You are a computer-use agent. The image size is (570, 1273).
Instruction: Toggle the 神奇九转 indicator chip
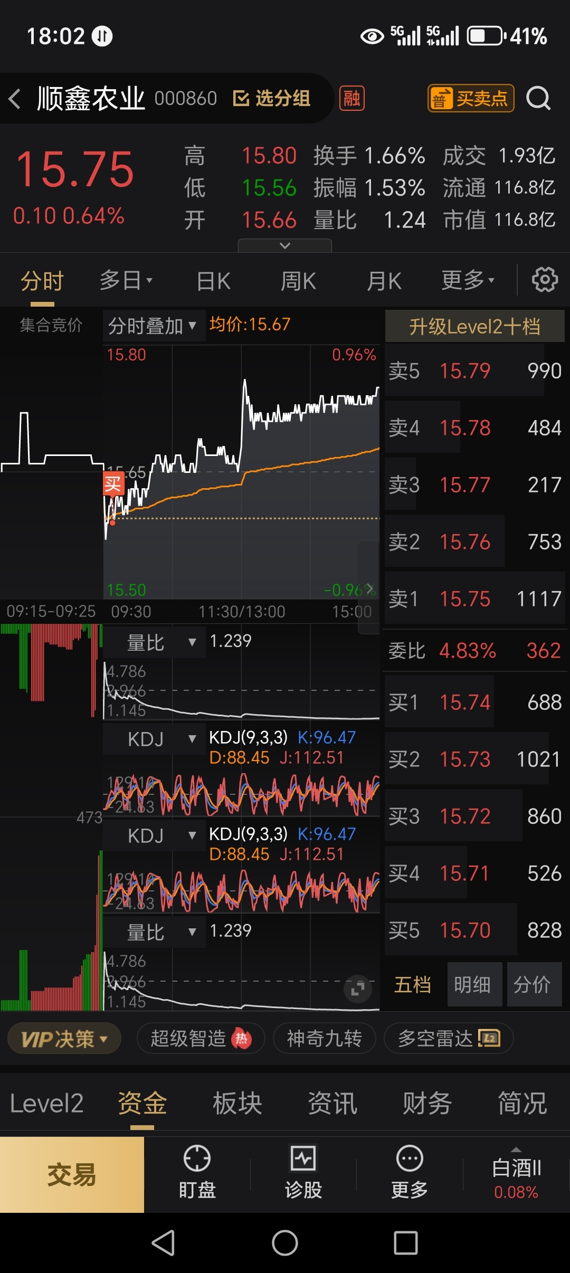(x=324, y=1039)
